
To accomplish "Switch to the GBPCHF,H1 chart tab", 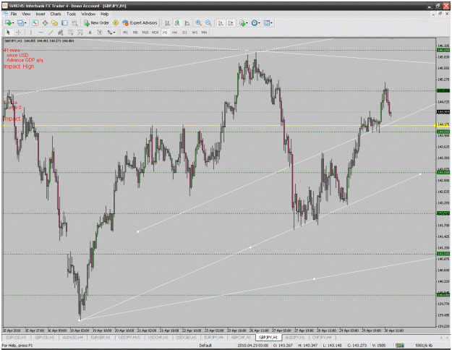I will point(241,337).
